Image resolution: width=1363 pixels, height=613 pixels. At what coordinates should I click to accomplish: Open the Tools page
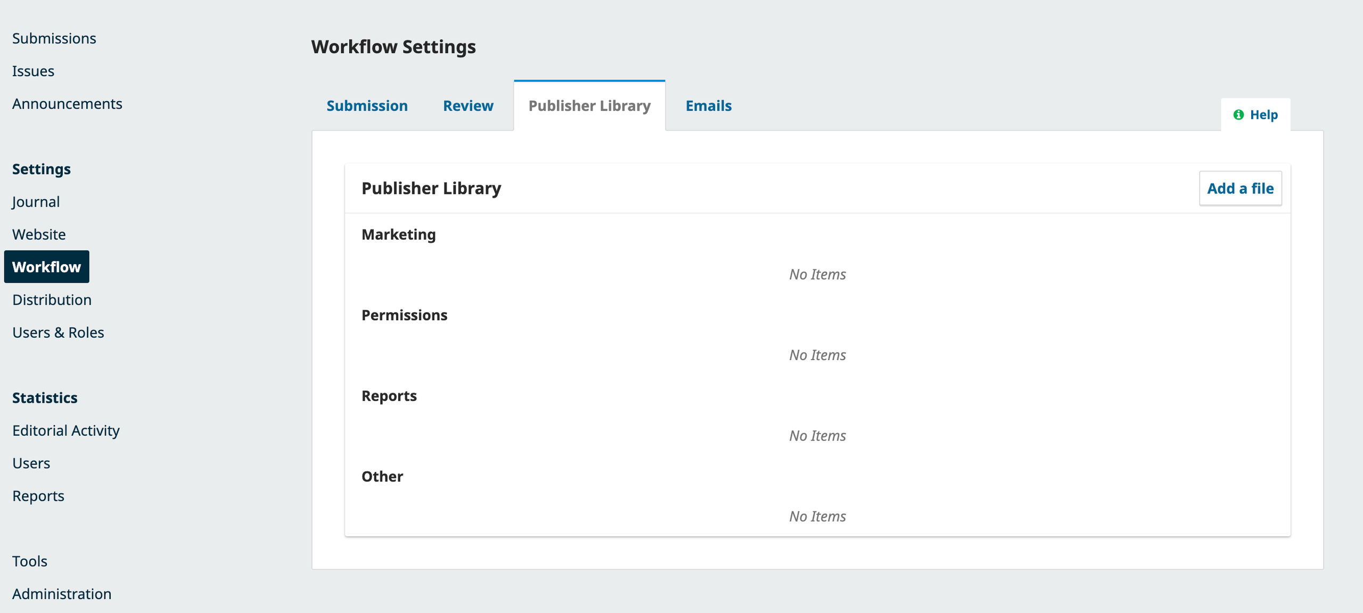point(29,561)
